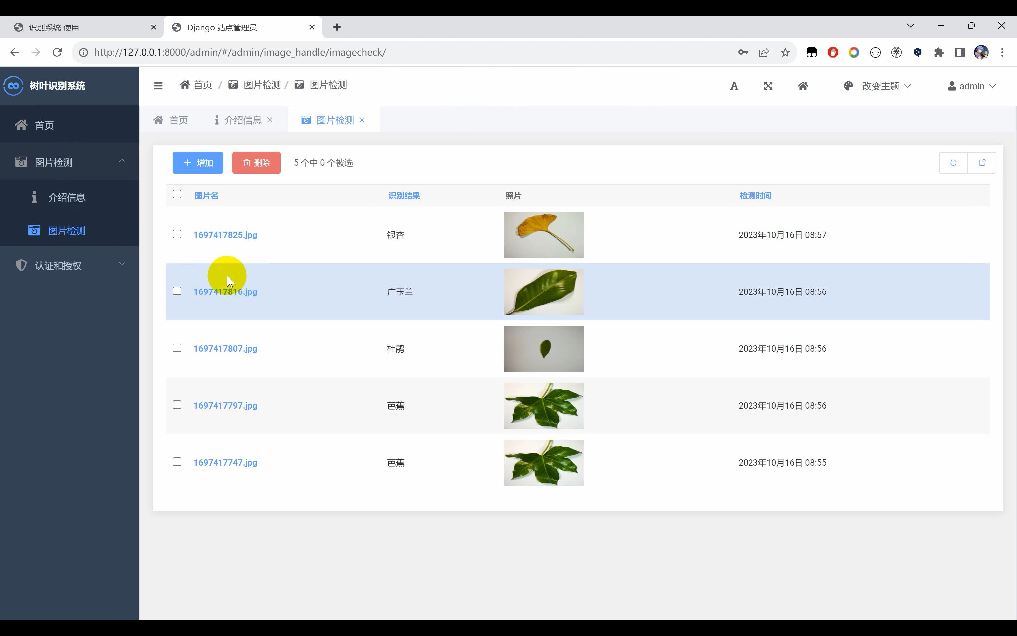The height and width of the screenshot is (636, 1017).
Task: Check the box for 1697417825.jpg row
Action: coord(177,234)
